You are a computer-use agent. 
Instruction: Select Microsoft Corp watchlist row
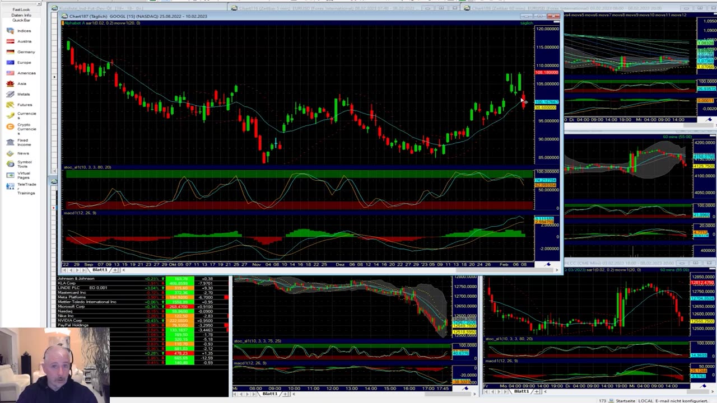click(x=143, y=307)
